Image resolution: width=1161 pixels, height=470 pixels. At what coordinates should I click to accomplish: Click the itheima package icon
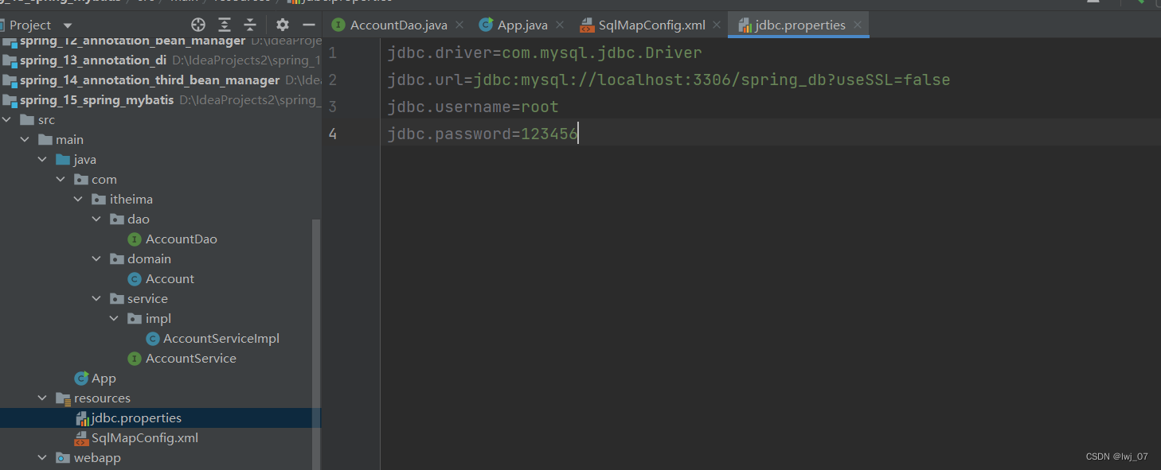[x=98, y=200]
